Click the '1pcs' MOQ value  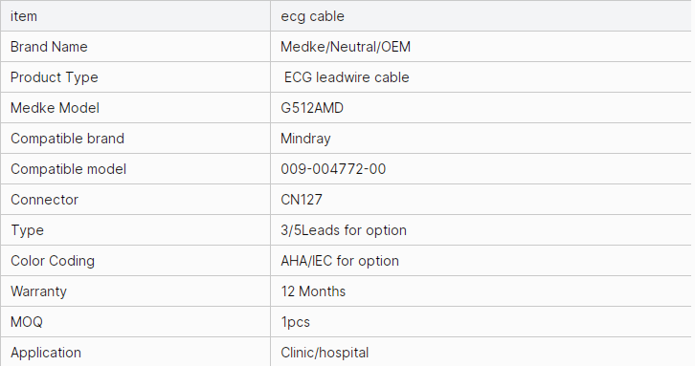(295, 322)
